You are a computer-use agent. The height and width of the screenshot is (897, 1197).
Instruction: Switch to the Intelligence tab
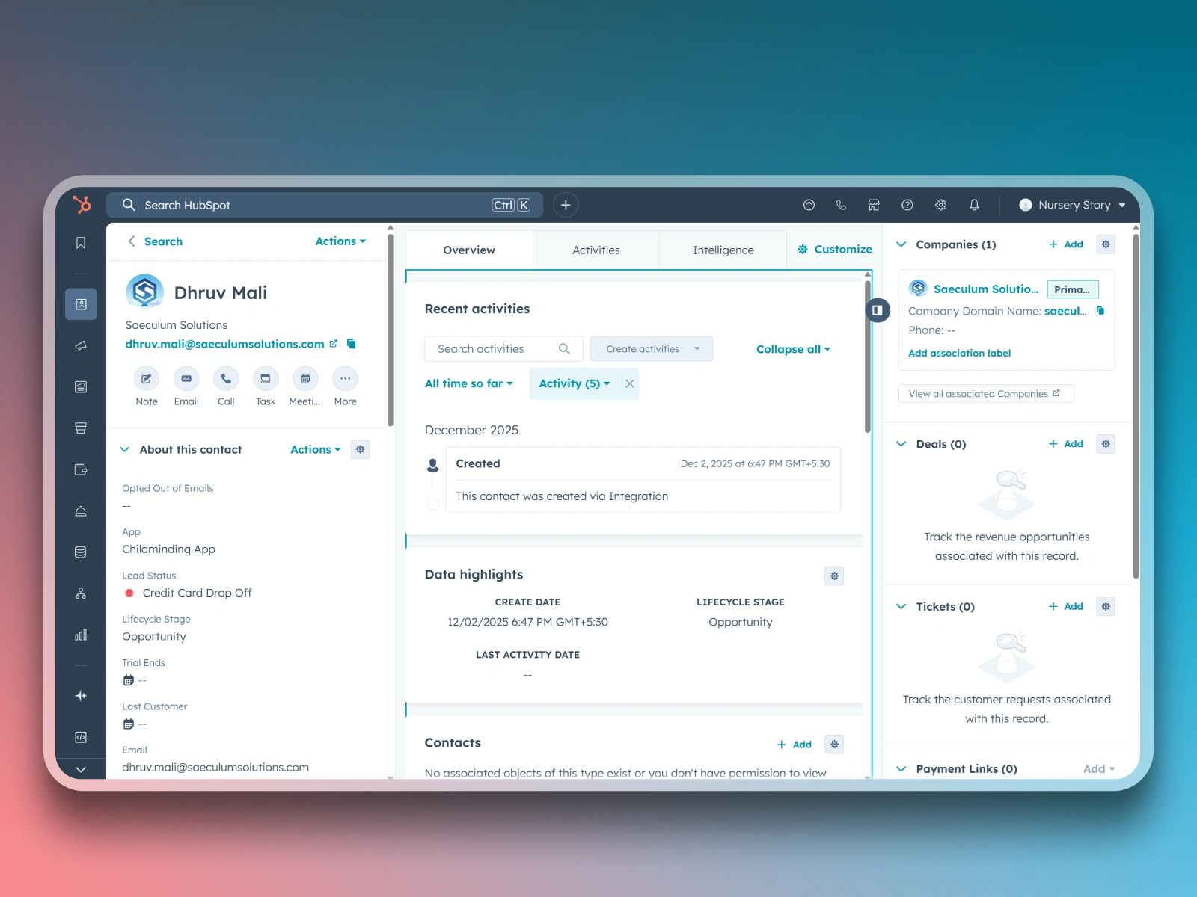point(723,250)
